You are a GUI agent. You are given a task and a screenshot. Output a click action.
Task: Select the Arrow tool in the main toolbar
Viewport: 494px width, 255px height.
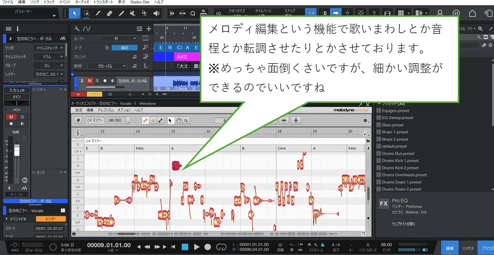click(x=74, y=13)
